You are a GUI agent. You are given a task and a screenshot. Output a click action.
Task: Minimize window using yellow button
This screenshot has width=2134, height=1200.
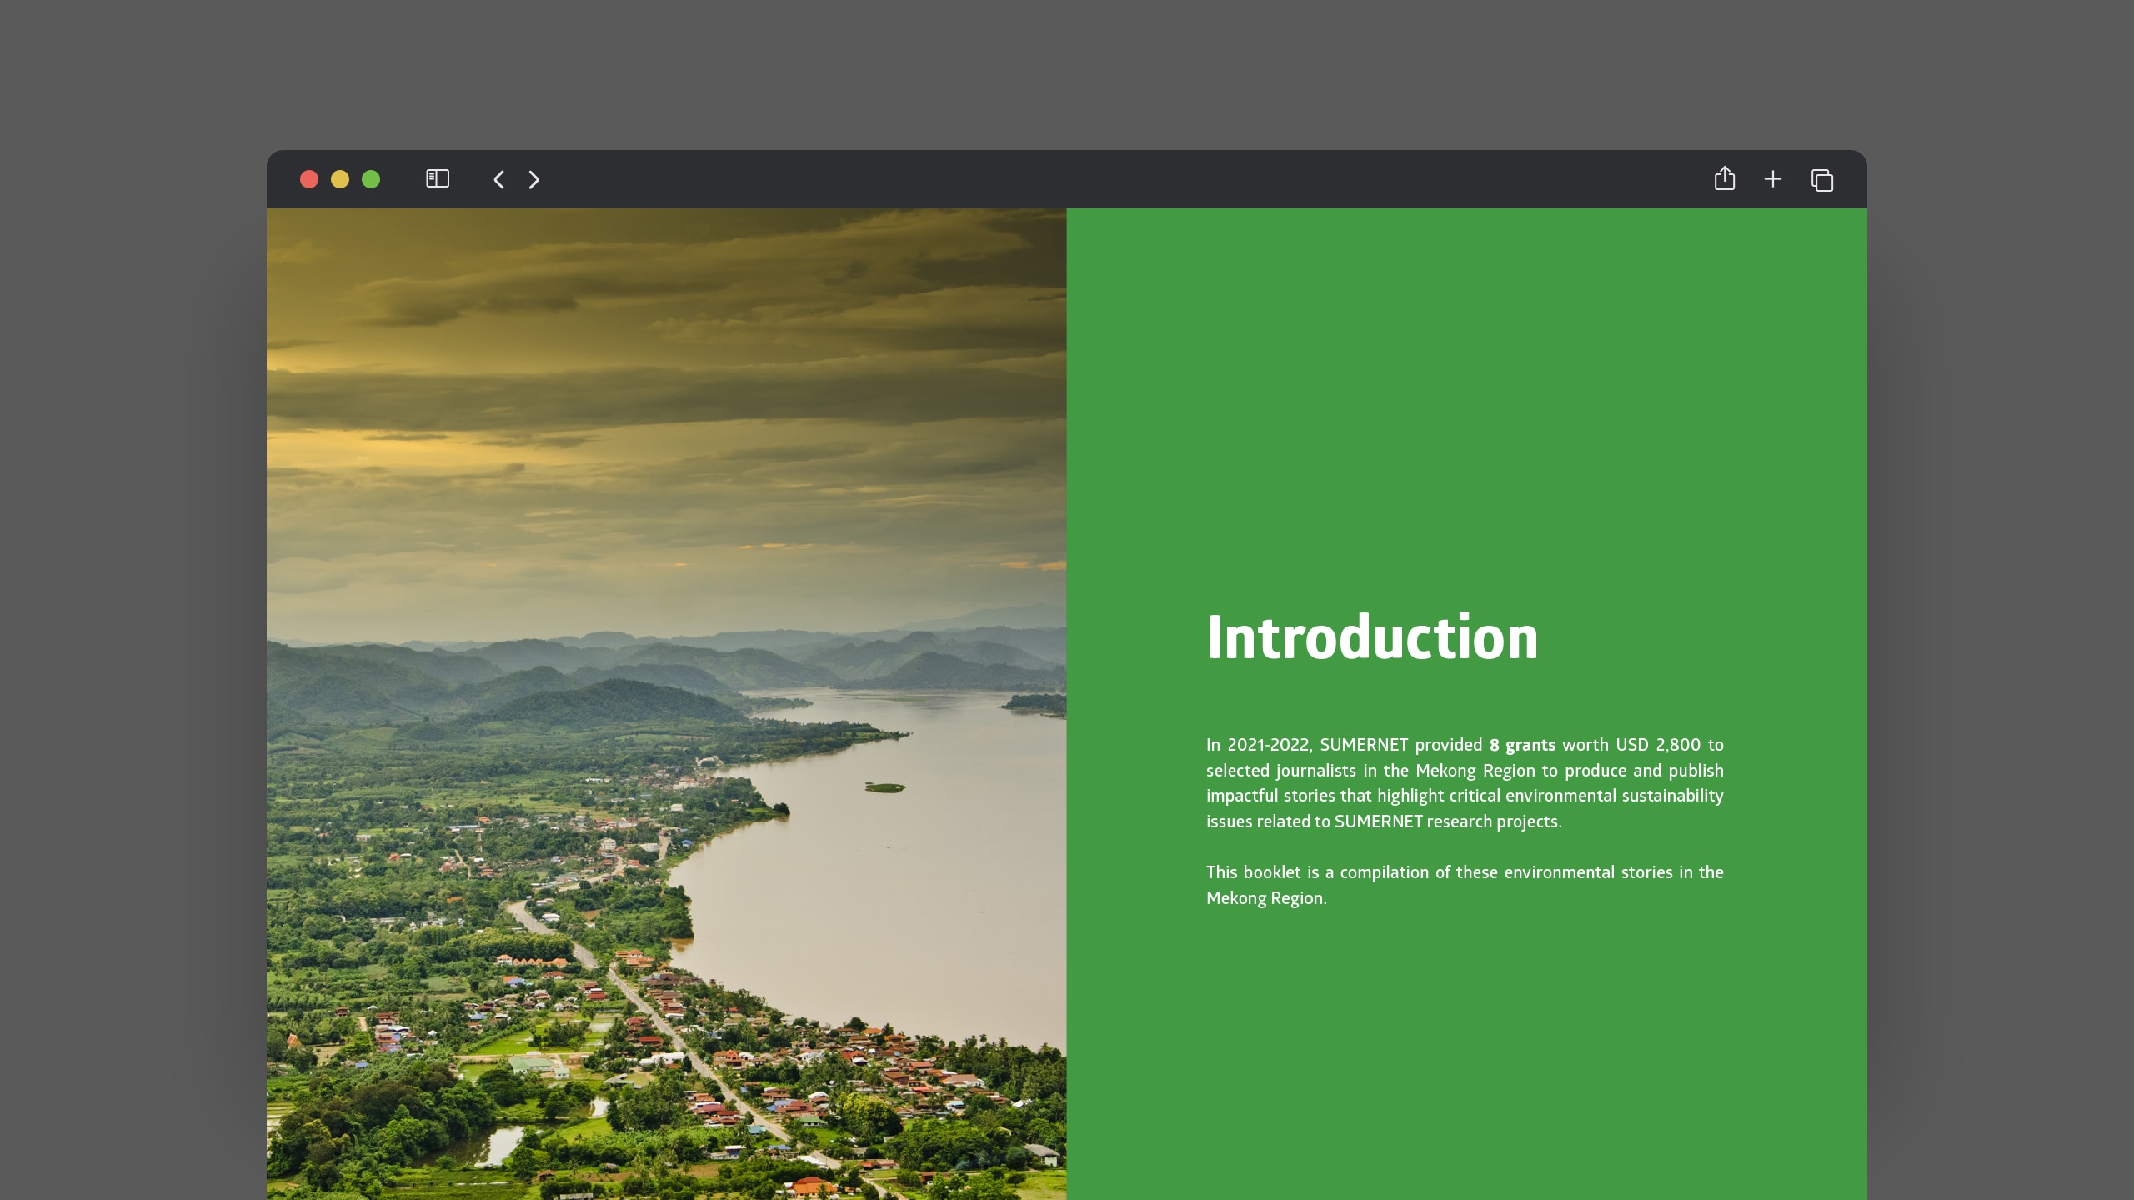coord(340,179)
